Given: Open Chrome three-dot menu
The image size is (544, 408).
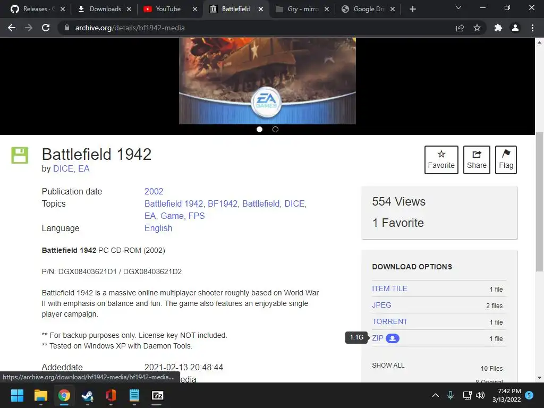Looking at the screenshot, I should tap(532, 28).
